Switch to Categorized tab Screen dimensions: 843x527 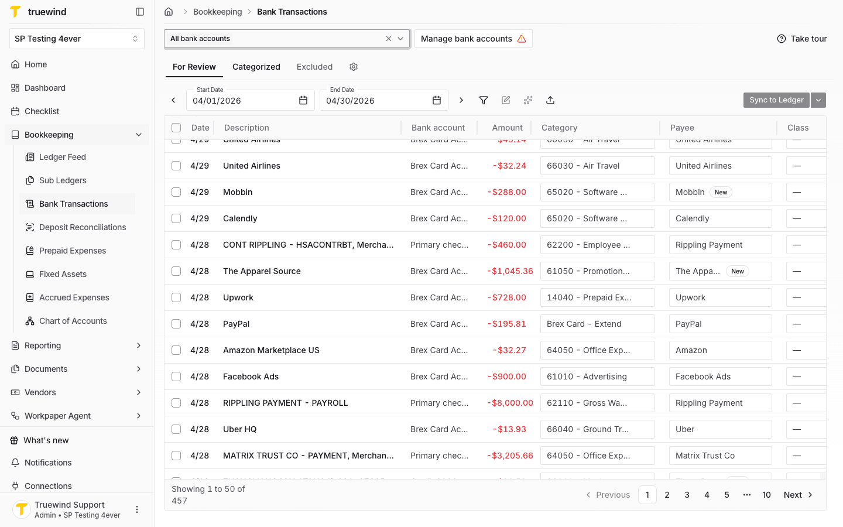click(x=256, y=67)
